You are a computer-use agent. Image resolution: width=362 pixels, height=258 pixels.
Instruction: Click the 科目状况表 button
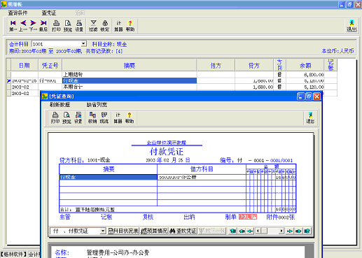click(123, 231)
